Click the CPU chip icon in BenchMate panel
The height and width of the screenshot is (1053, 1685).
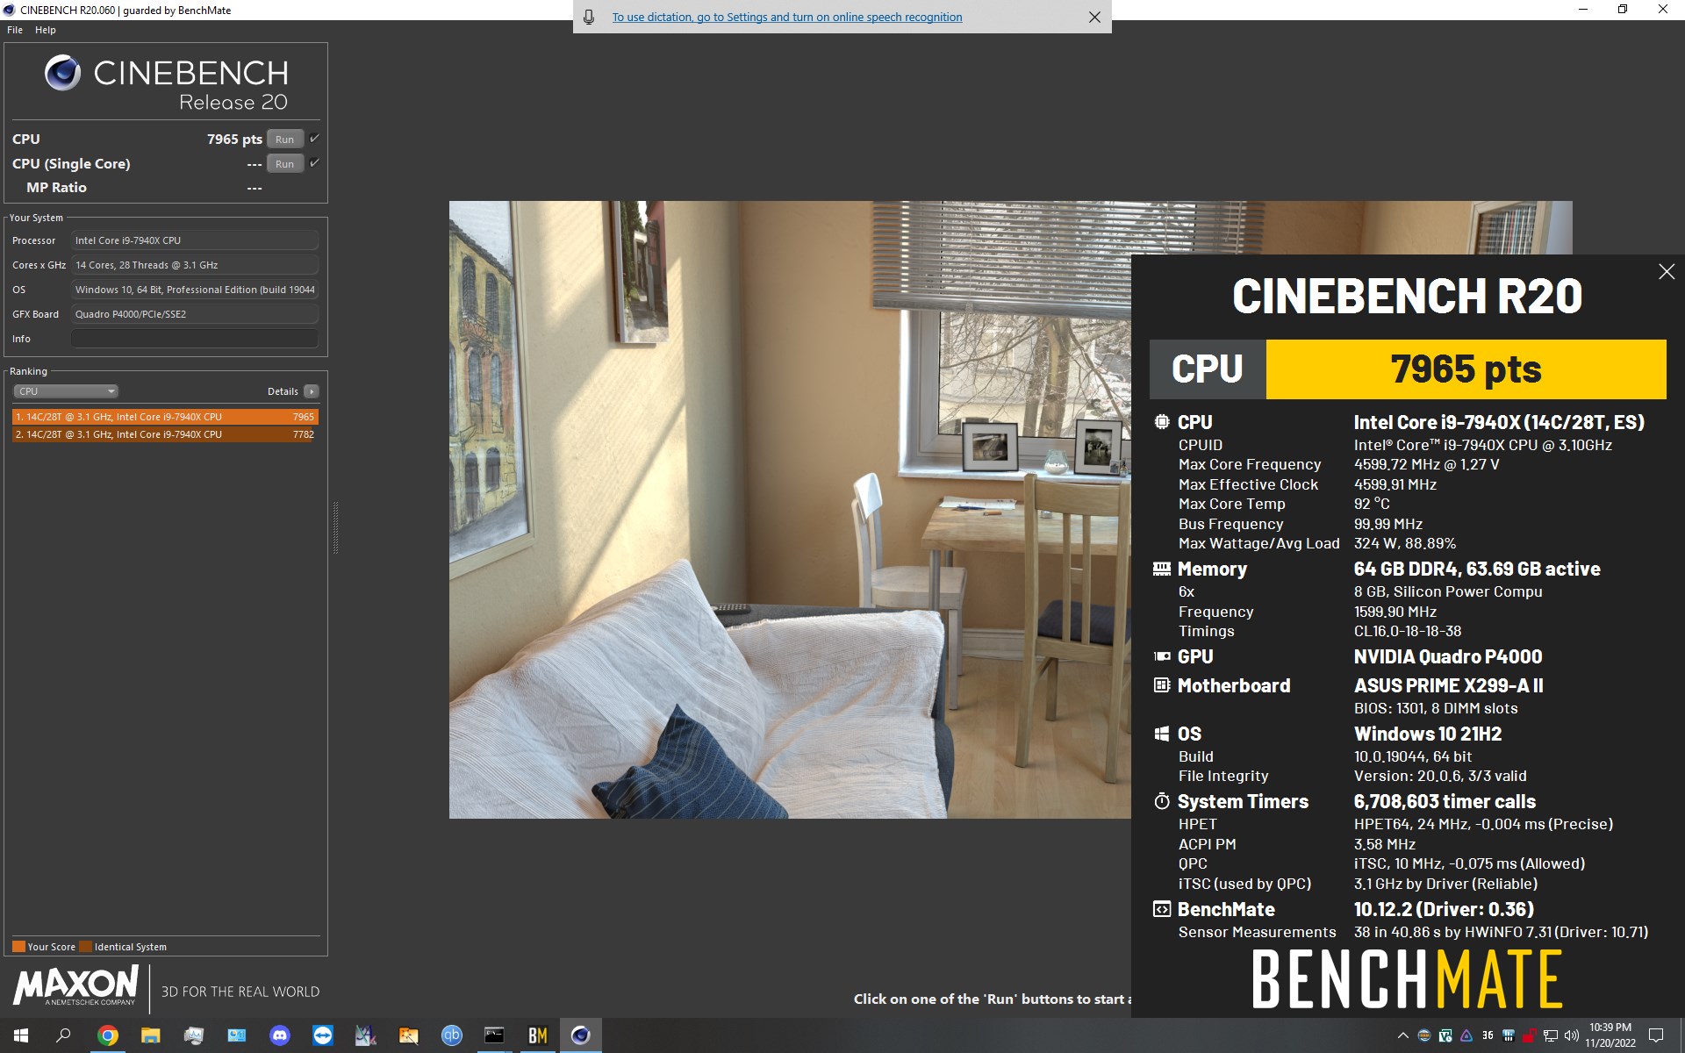1162,422
